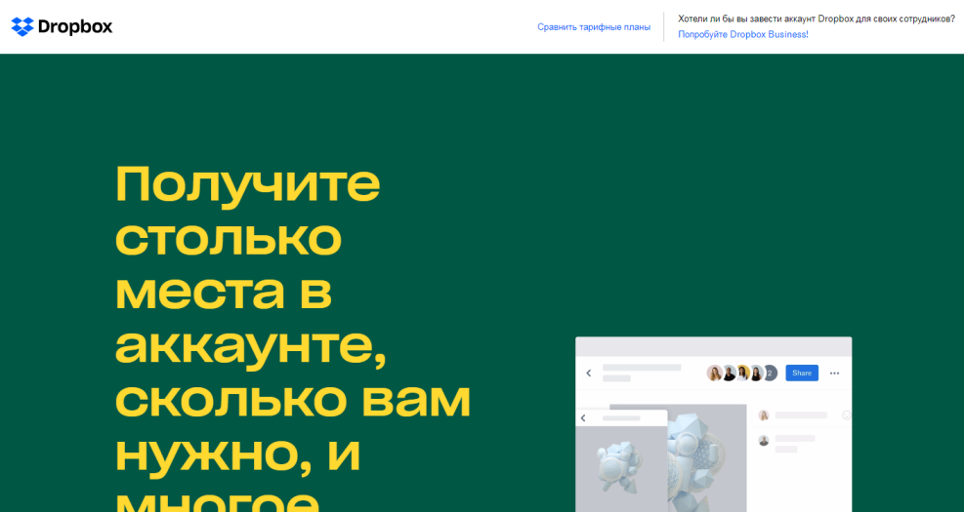Click the back chevron in the mockup header

coord(588,373)
